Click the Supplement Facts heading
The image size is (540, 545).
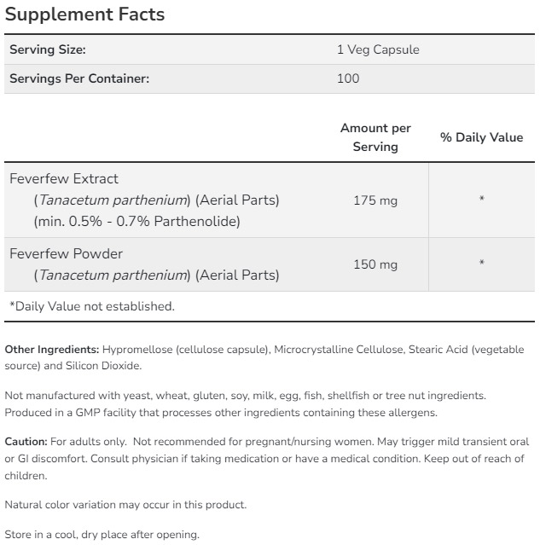pos(85,14)
